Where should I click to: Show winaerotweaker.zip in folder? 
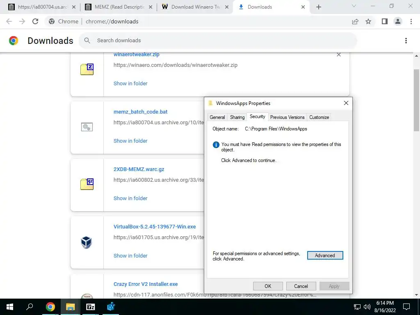(x=130, y=84)
